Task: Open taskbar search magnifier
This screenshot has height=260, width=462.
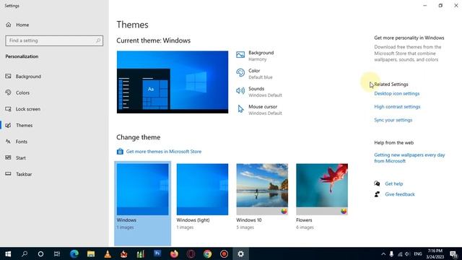Action: (x=25, y=253)
